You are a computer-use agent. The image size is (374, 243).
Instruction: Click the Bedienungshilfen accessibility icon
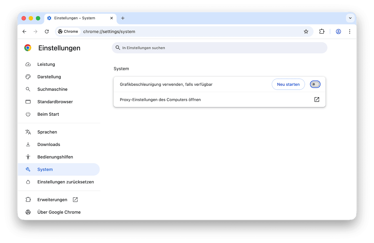tap(28, 157)
